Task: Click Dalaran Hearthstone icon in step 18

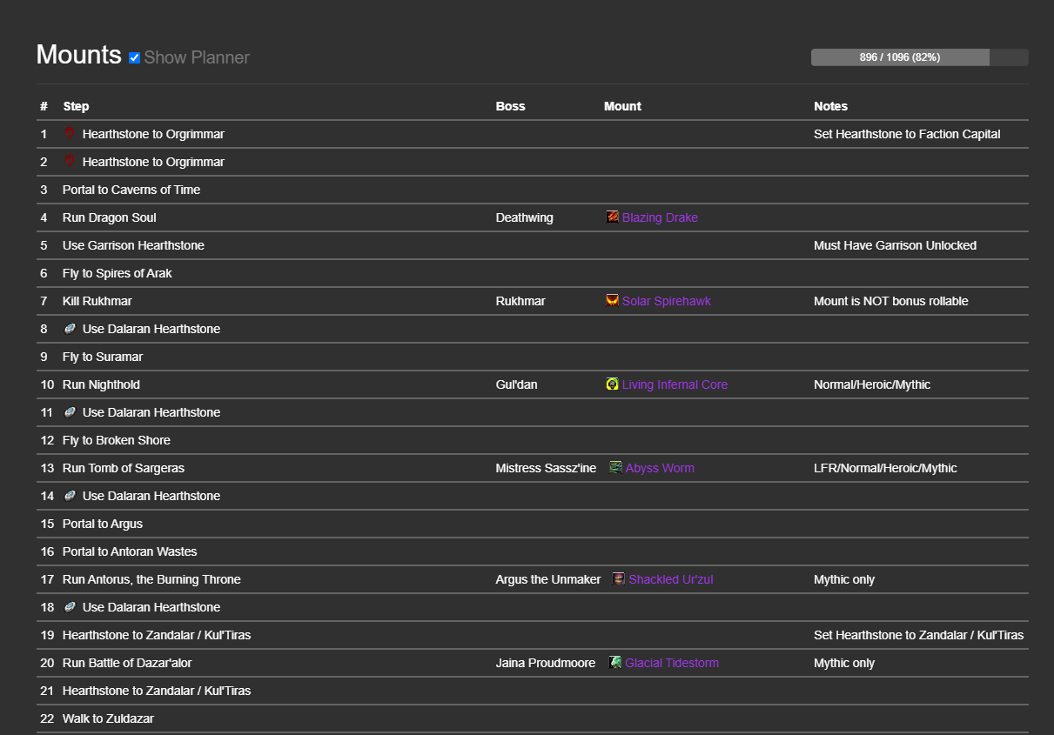Action: tap(70, 607)
